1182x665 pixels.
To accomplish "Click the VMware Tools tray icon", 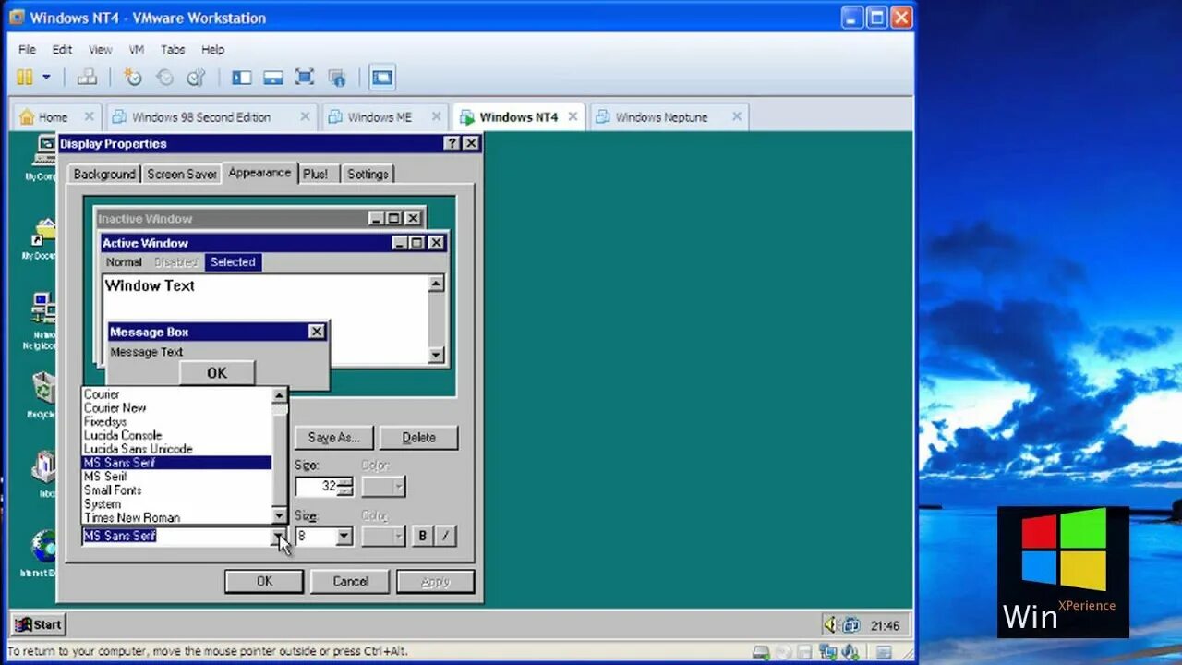I will point(850,625).
